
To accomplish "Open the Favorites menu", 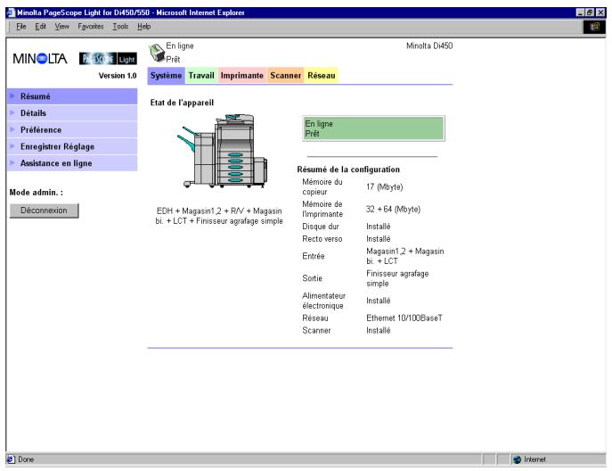I will 91,27.
